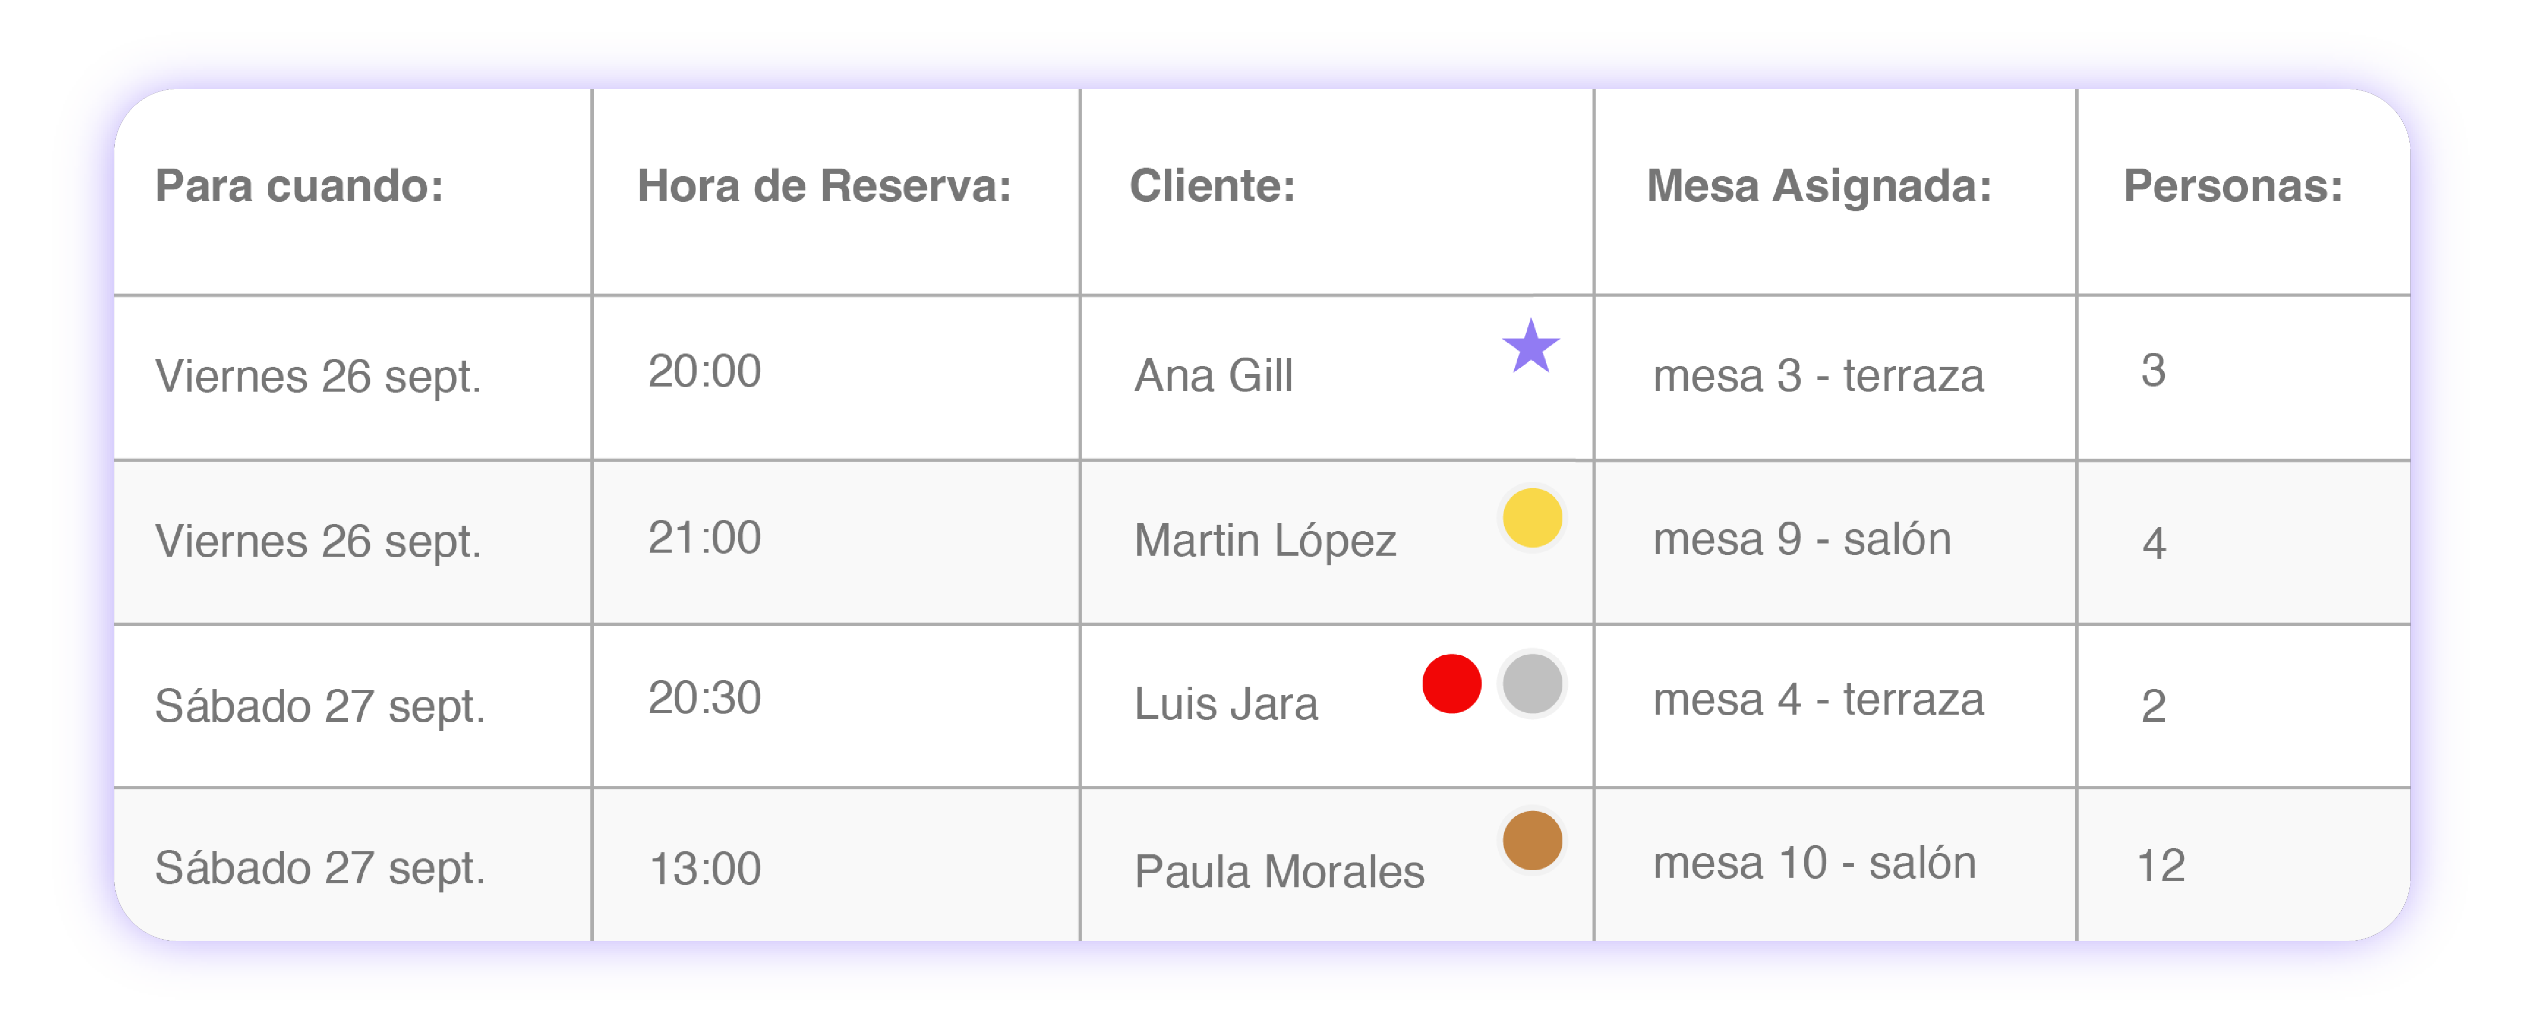Click the yellow dot beside Martin López
This screenshot has width=2544, height=1025.
(1532, 518)
